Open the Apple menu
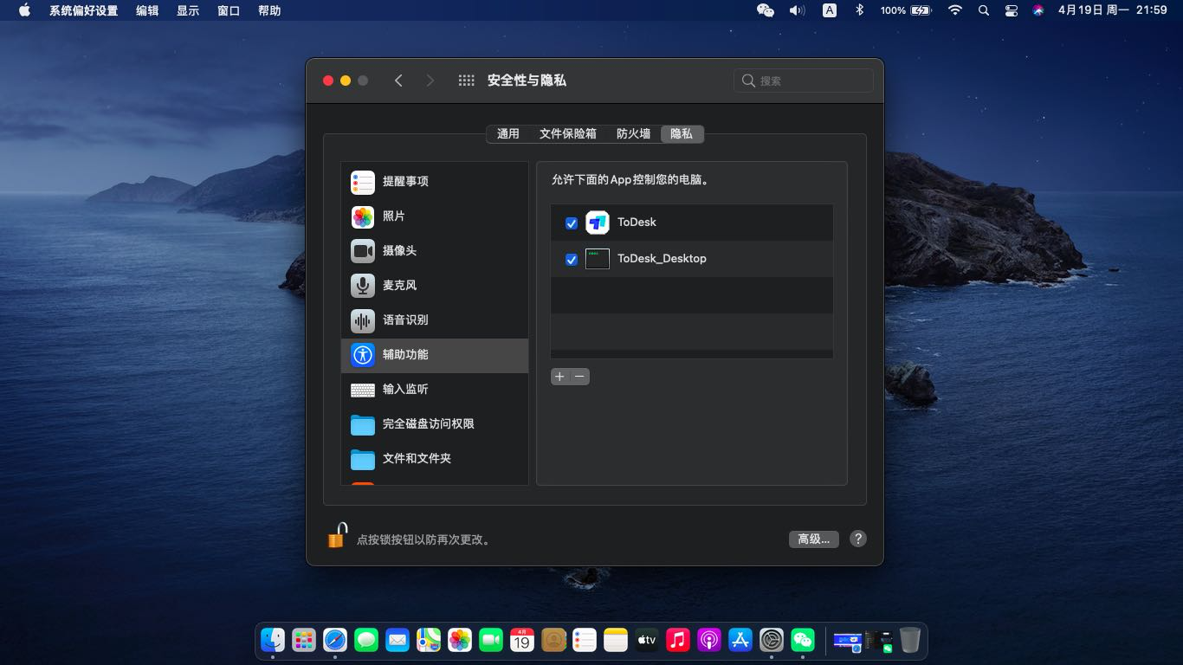 pyautogui.click(x=24, y=10)
